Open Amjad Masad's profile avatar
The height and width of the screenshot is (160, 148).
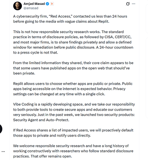pos(17,6)
